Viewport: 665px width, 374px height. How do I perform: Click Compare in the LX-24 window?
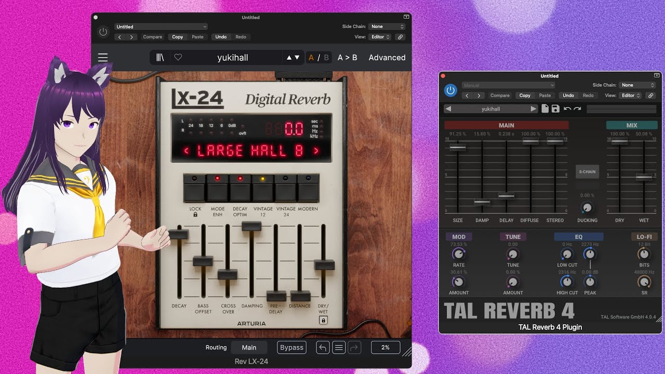coord(153,37)
